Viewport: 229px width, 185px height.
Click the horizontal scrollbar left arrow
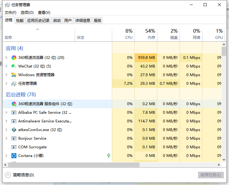pyautogui.click(x=5, y=165)
